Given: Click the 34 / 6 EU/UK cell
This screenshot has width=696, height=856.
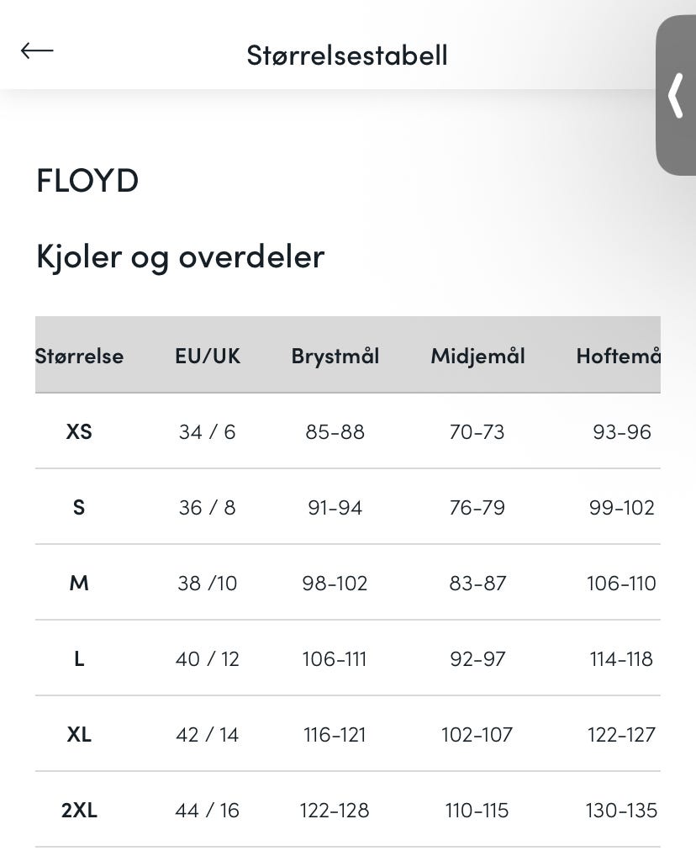Looking at the screenshot, I should tap(208, 432).
